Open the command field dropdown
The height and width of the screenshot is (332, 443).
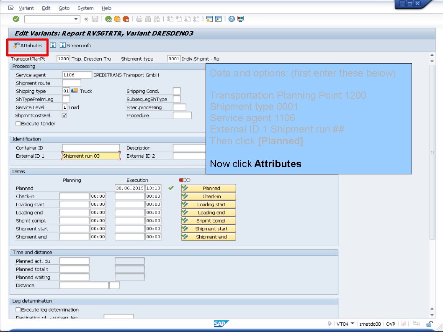coord(76,18)
